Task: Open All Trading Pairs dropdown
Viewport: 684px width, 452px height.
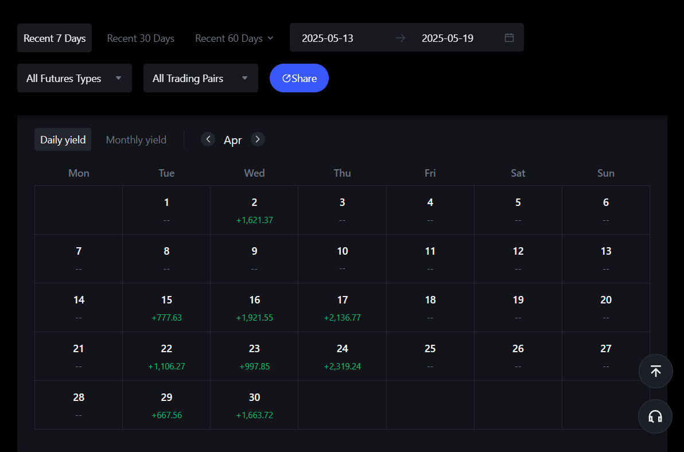Action: pos(201,78)
